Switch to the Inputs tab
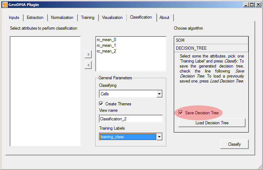The width and height of the screenshot is (263, 170). [14, 17]
